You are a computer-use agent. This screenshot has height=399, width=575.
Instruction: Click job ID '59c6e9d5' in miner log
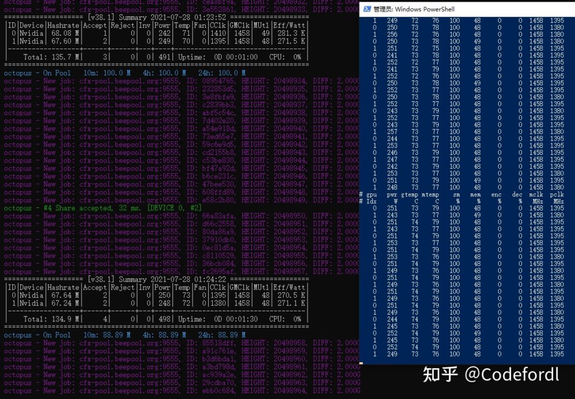click(x=218, y=145)
